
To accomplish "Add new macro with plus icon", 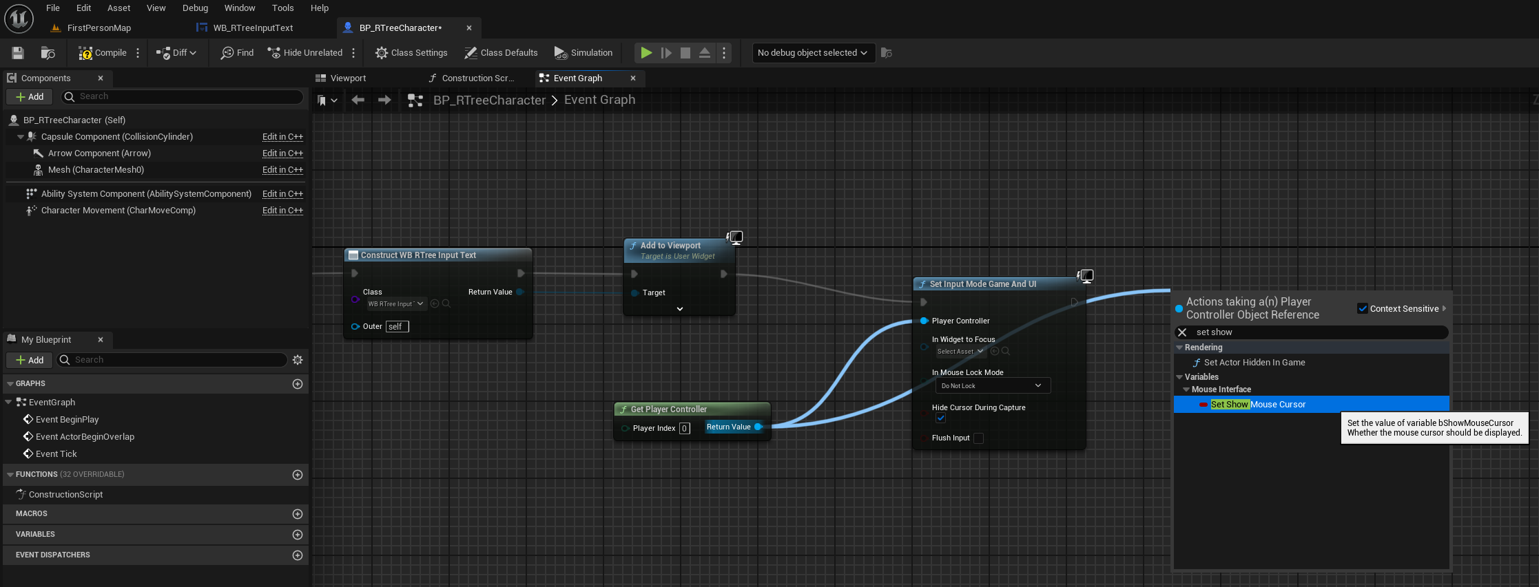I will click(298, 514).
